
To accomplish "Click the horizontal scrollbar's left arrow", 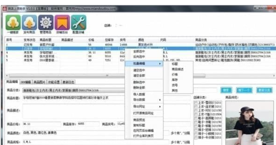I will (x=7, y=75).
